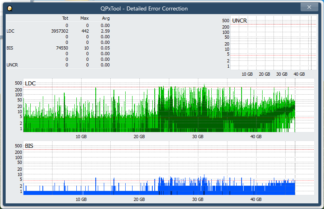Viewport: 324px width, 209px height.
Task: Click the UNCR graph title
Action: point(240,21)
